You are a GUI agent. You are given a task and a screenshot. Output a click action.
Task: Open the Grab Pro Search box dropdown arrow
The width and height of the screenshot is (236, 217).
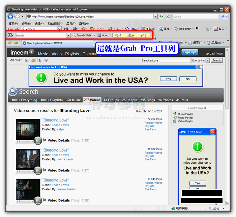pos(68,35)
